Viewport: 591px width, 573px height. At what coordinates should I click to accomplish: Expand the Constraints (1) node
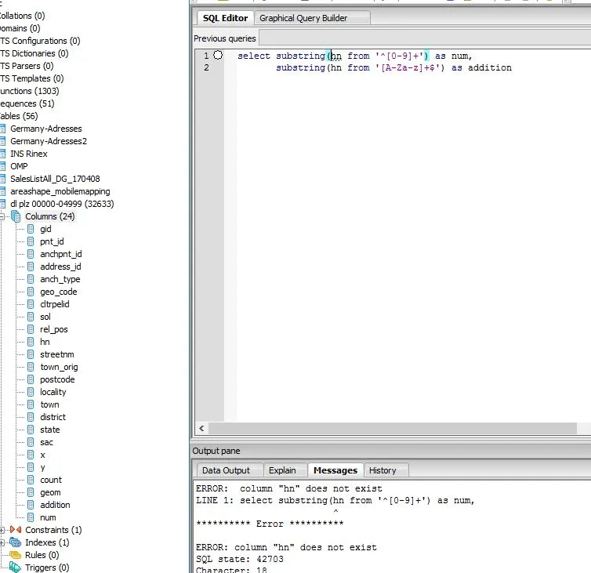(2, 530)
